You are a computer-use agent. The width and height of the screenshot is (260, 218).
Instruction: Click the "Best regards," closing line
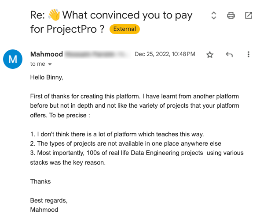[49, 200]
